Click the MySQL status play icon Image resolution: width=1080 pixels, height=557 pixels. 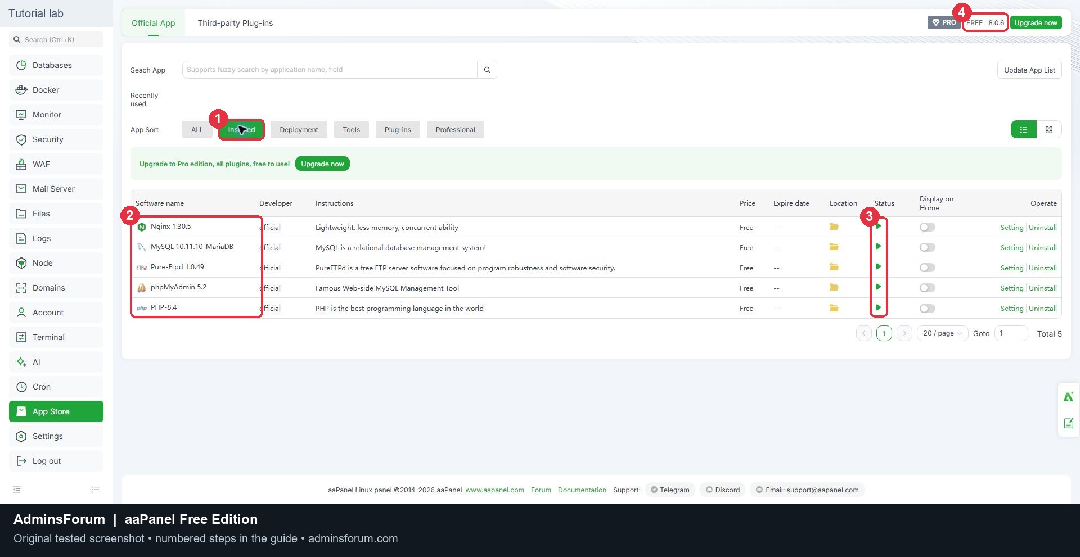click(x=878, y=247)
